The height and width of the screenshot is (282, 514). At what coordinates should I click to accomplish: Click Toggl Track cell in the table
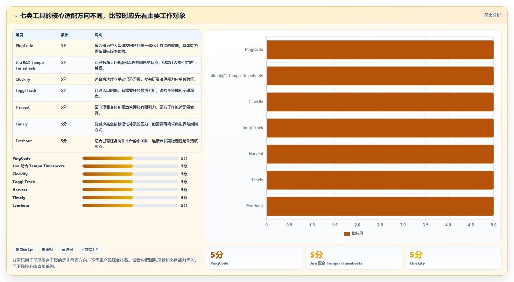click(x=26, y=91)
